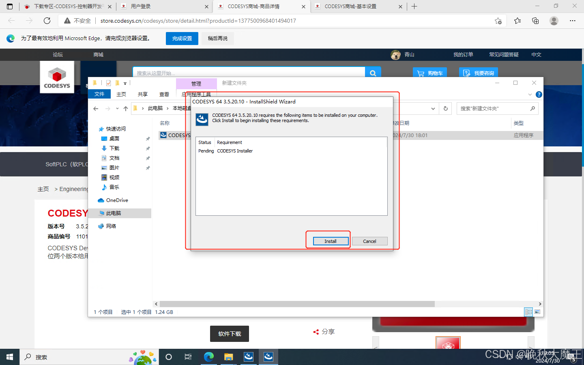
Task: Click the 管理 contextual tab in File Explorer
Action: [x=196, y=84]
